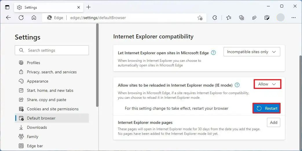This screenshot has width=302, height=151.
Task: Refresh the current page
Action: tap(21, 18)
